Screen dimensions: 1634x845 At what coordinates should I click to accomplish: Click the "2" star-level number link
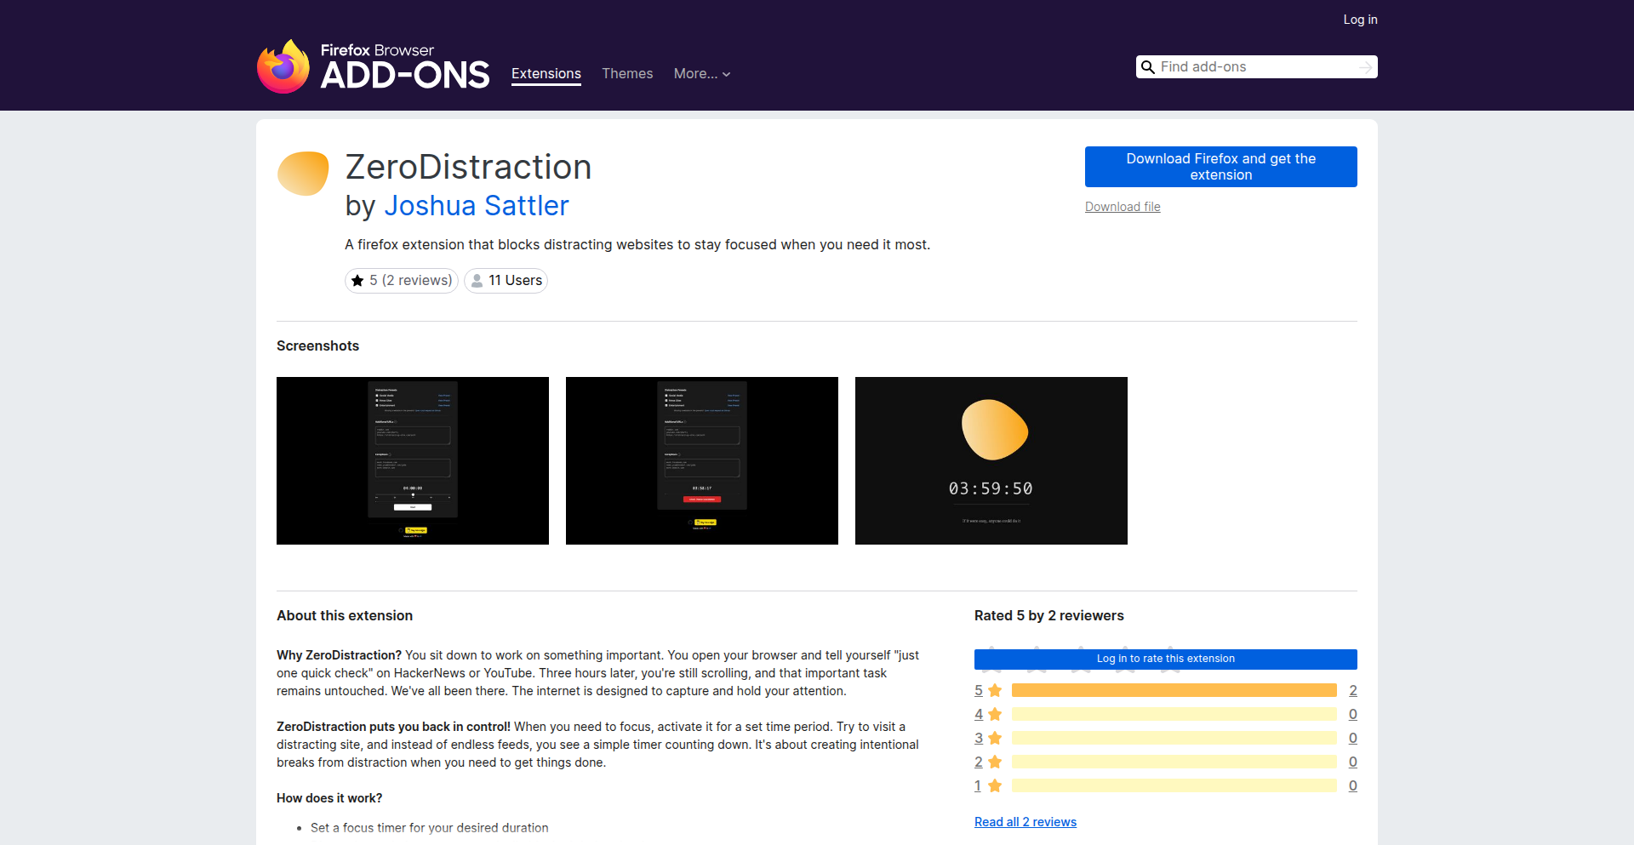tap(979, 762)
